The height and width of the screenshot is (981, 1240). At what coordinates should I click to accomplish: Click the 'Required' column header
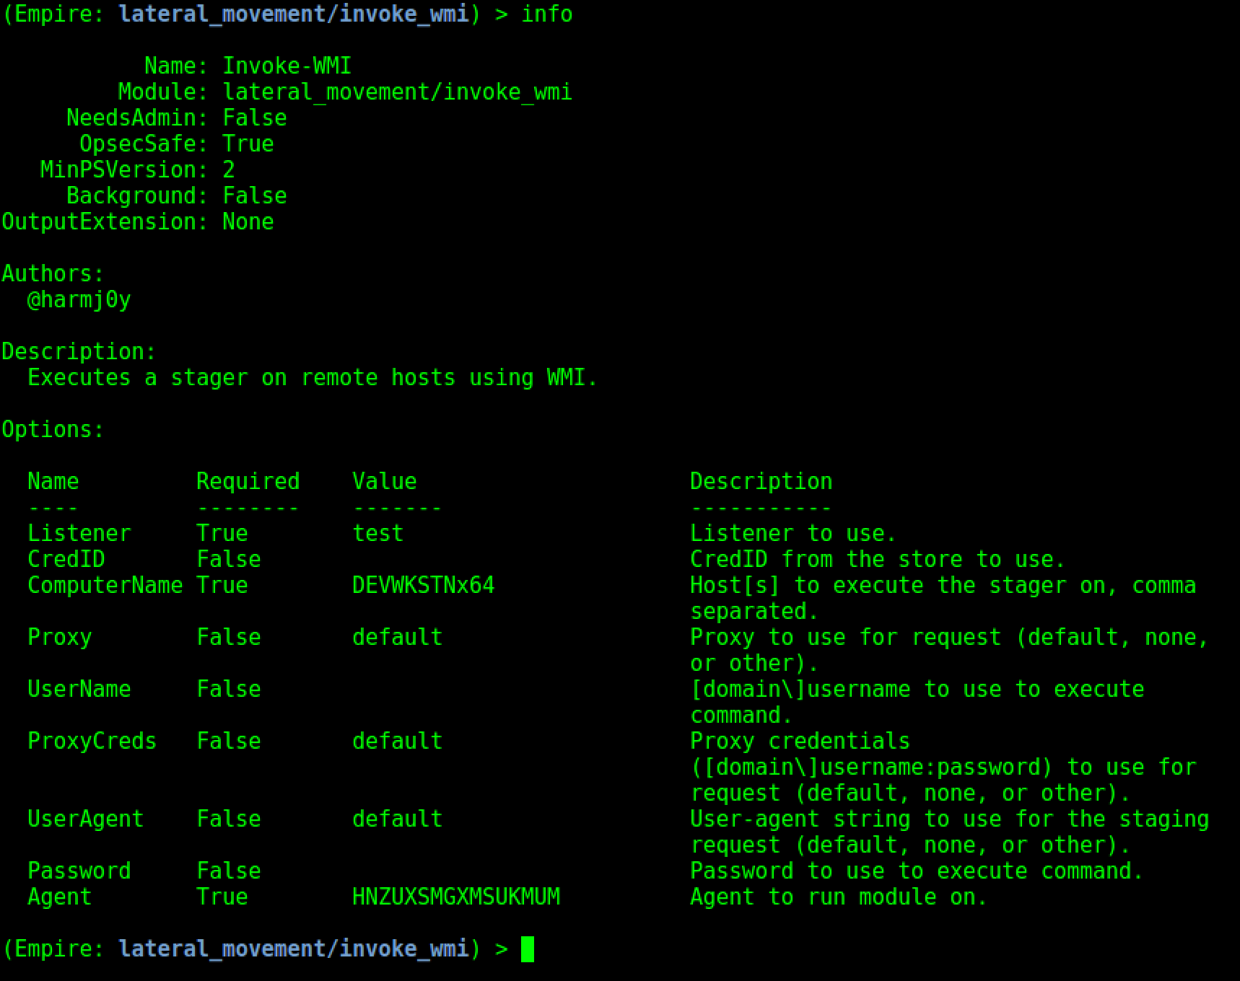pos(248,481)
